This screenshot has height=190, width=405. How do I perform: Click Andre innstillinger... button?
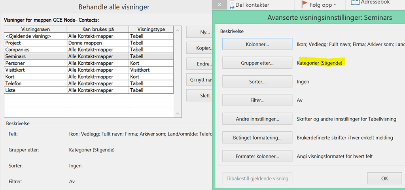tap(257, 119)
